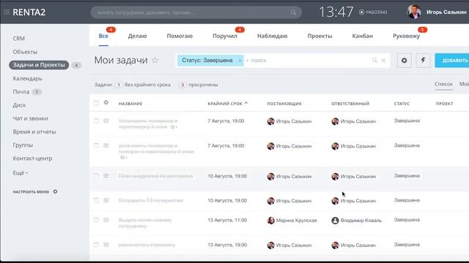Open column settings gear in table header
The width and height of the screenshot is (469, 263).
pyautogui.click(x=106, y=102)
